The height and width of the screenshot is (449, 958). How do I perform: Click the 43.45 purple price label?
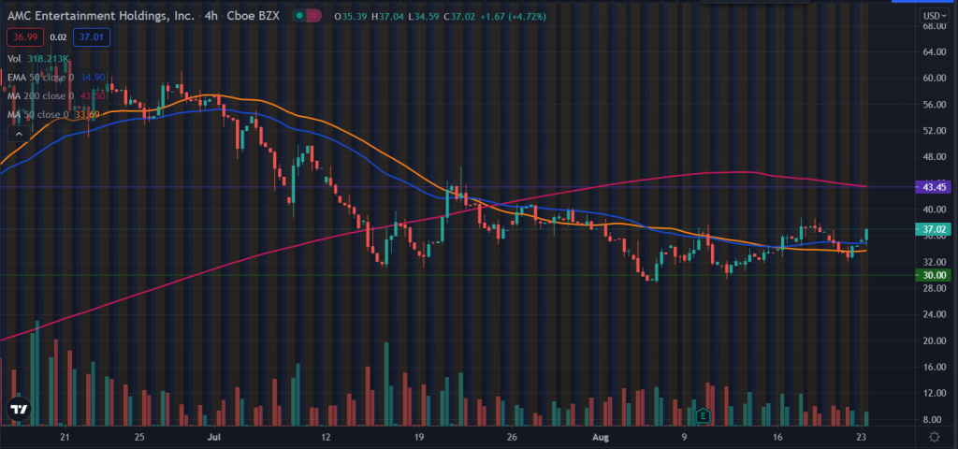[x=935, y=187]
